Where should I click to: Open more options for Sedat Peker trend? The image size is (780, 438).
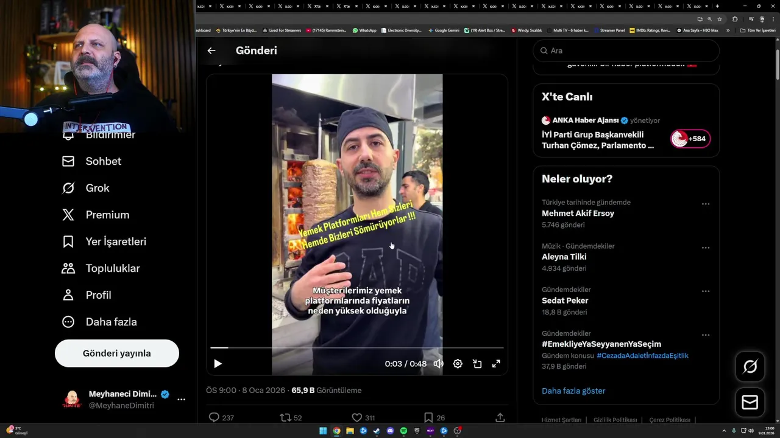(x=706, y=291)
